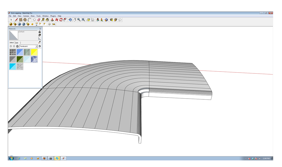Click the Default material name field
Viewport: 282px width, 167px height.
click(x=28, y=32)
